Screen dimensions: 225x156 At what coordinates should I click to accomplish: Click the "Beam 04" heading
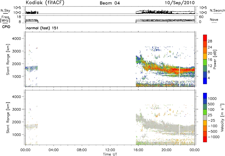point(110,3)
